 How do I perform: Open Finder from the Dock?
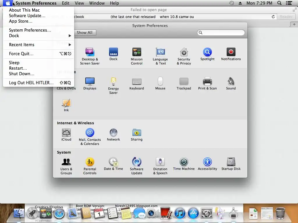[x=19, y=213]
